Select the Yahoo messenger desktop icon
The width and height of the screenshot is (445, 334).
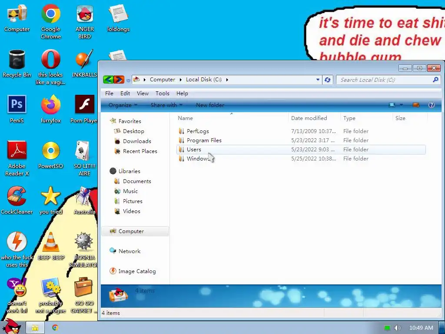pyautogui.click(x=17, y=295)
